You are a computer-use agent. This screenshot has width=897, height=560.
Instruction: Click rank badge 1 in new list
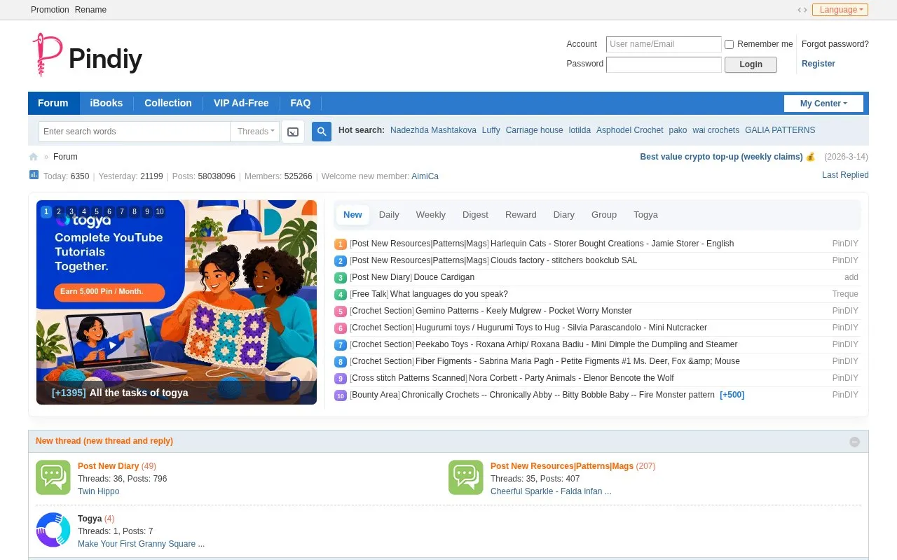click(341, 244)
